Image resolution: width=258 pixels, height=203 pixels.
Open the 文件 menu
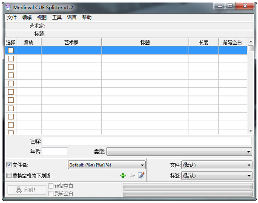[12, 17]
